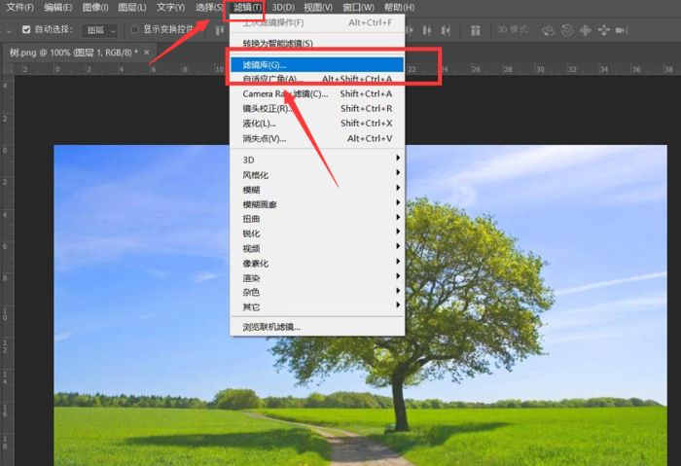The height and width of the screenshot is (466, 681).
Task: Click the align top edges icon
Action: point(220,30)
